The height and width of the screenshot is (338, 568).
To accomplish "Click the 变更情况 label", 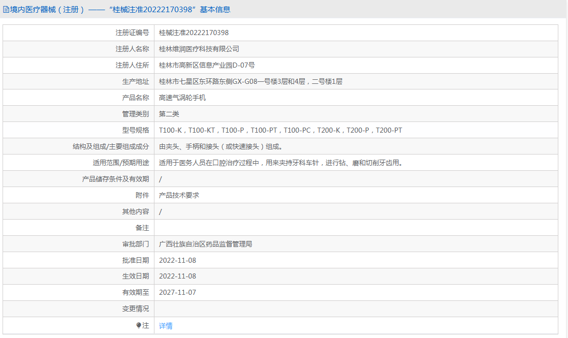I will click(x=136, y=309).
